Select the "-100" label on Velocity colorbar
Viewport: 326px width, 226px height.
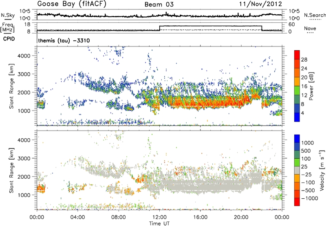pos(308,182)
